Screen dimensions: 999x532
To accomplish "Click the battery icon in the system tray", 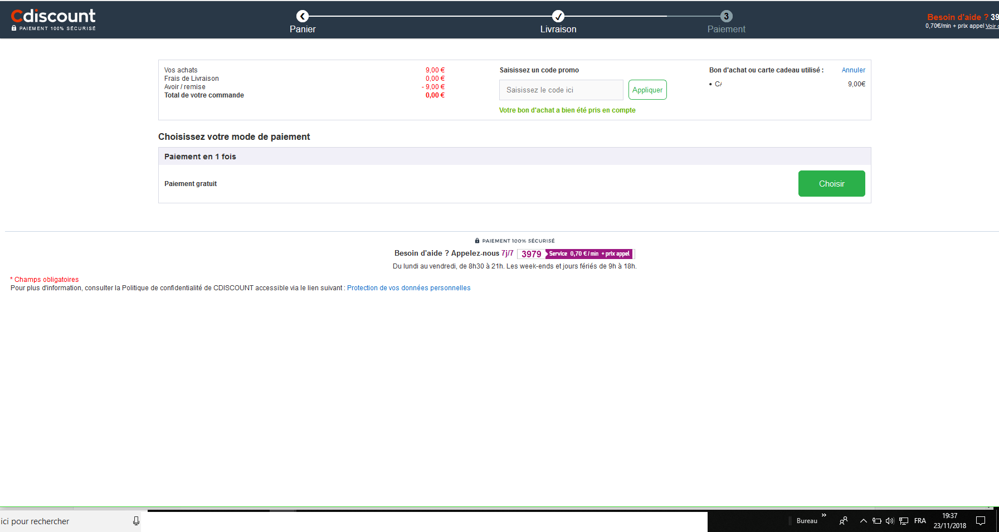I will click(x=877, y=521).
